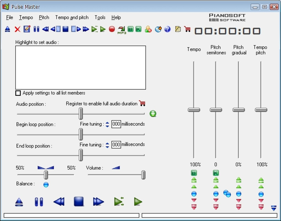Screen dimensions: 281x221
Task: Open the Help menu
Action: pos(116,17)
